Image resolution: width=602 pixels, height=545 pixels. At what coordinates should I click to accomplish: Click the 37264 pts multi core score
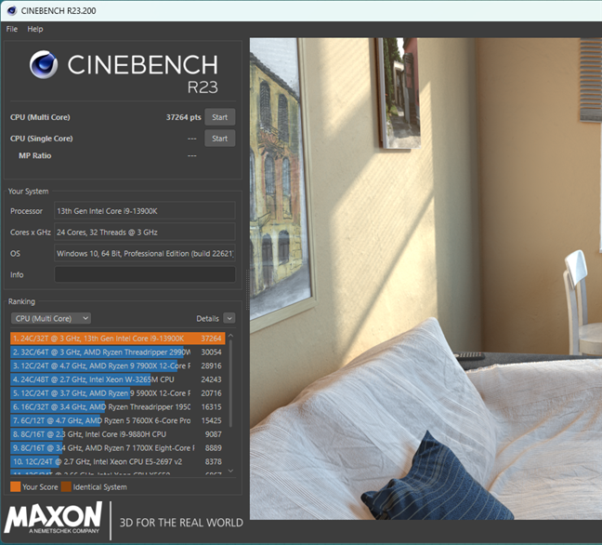tap(183, 117)
